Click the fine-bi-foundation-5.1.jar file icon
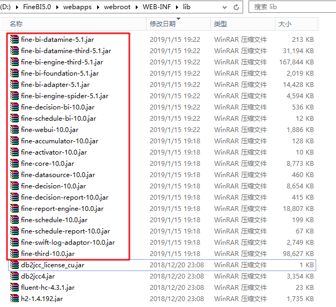The image size is (336, 307). tap(14, 74)
